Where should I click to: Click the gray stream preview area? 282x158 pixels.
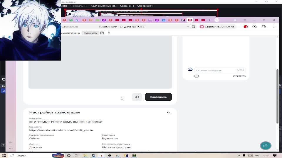tap(100, 62)
